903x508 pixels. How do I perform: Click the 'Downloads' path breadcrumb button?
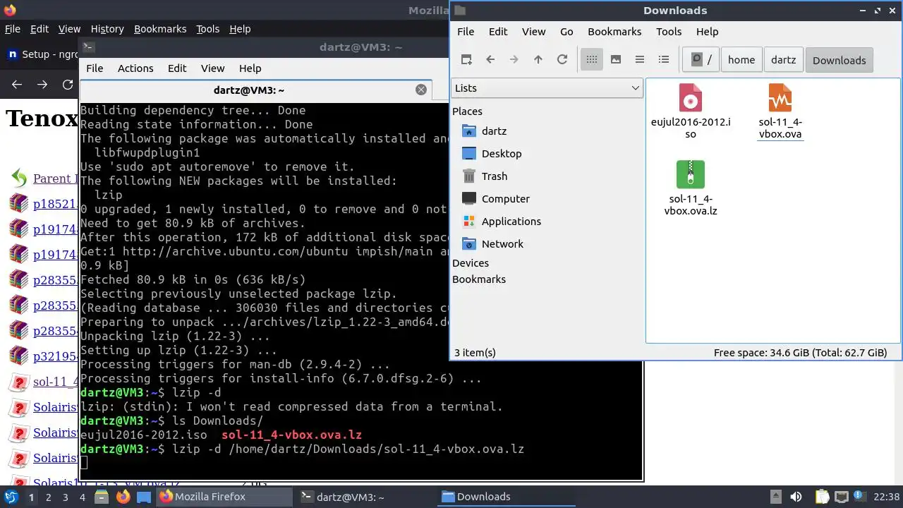[x=839, y=60]
